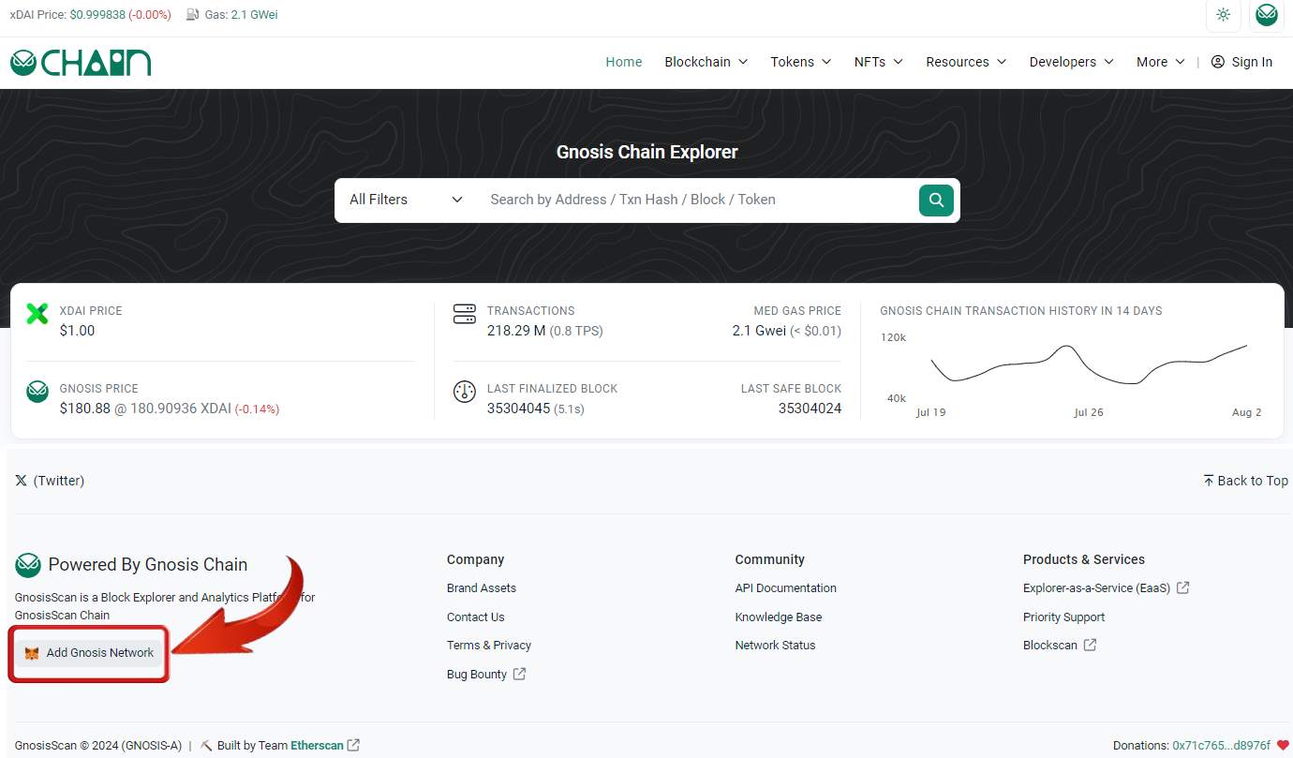Screen dimensions: 1293x758
Task: Expand the More menu
Action: point(1161,62)
